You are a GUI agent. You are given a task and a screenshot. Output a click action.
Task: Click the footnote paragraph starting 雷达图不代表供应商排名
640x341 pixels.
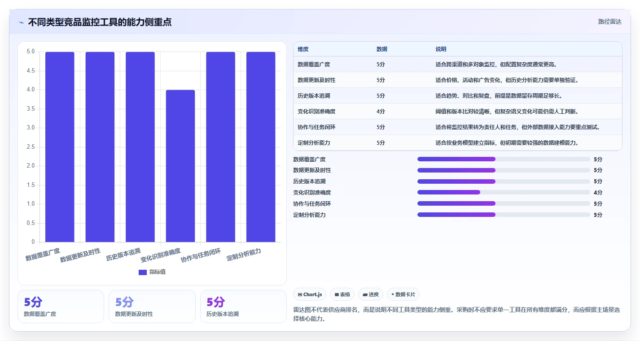click(456, 315)
